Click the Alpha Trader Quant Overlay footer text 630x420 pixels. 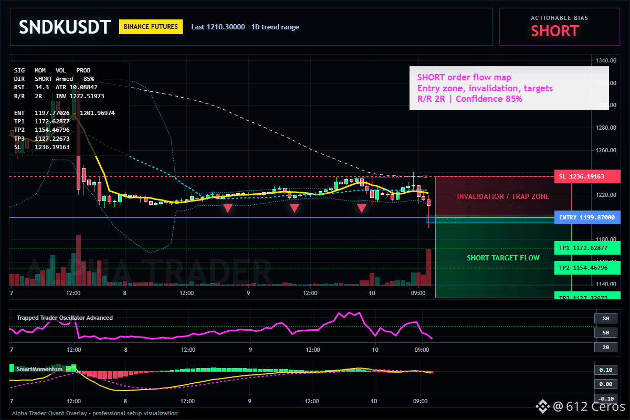(x=95, y=413)
